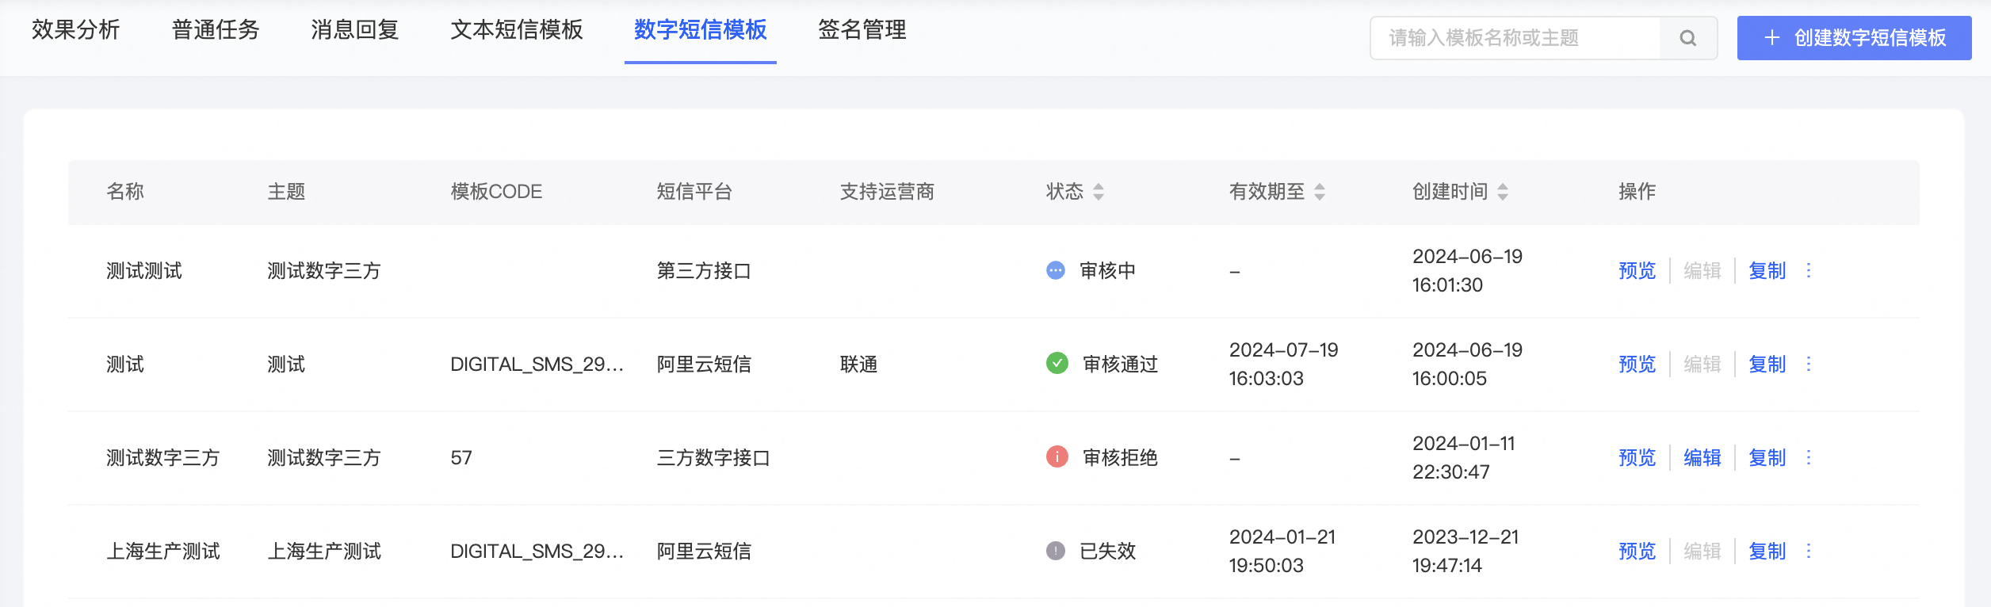This screenshot has height=607, width=1991.
Task: Click the 模板CODE column header
Action: [497, 192]
